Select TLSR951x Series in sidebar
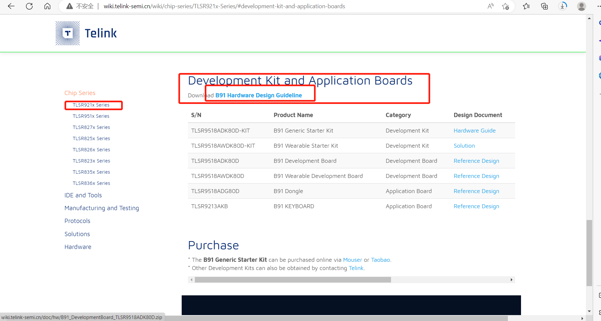Screen dimensions: 601x321 click(x=91, y=116)
